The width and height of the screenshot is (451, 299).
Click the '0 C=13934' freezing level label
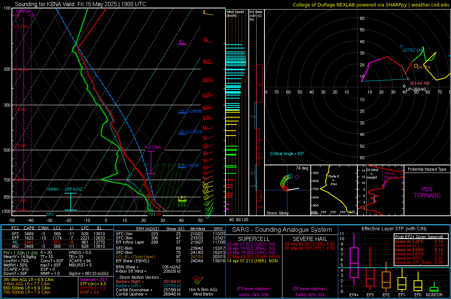(x=189, y=166)
